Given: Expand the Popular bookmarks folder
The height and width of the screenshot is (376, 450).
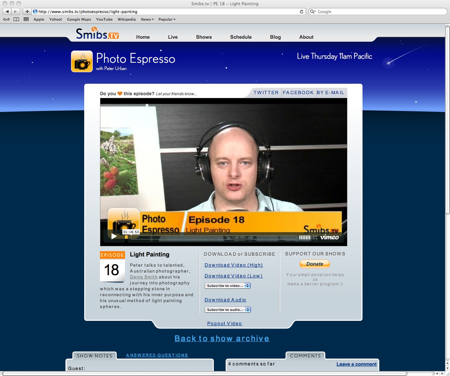Looking at the screenshot, I should [167, 19].
